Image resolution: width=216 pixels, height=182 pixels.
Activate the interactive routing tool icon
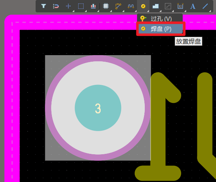click(x=118, y=6)
